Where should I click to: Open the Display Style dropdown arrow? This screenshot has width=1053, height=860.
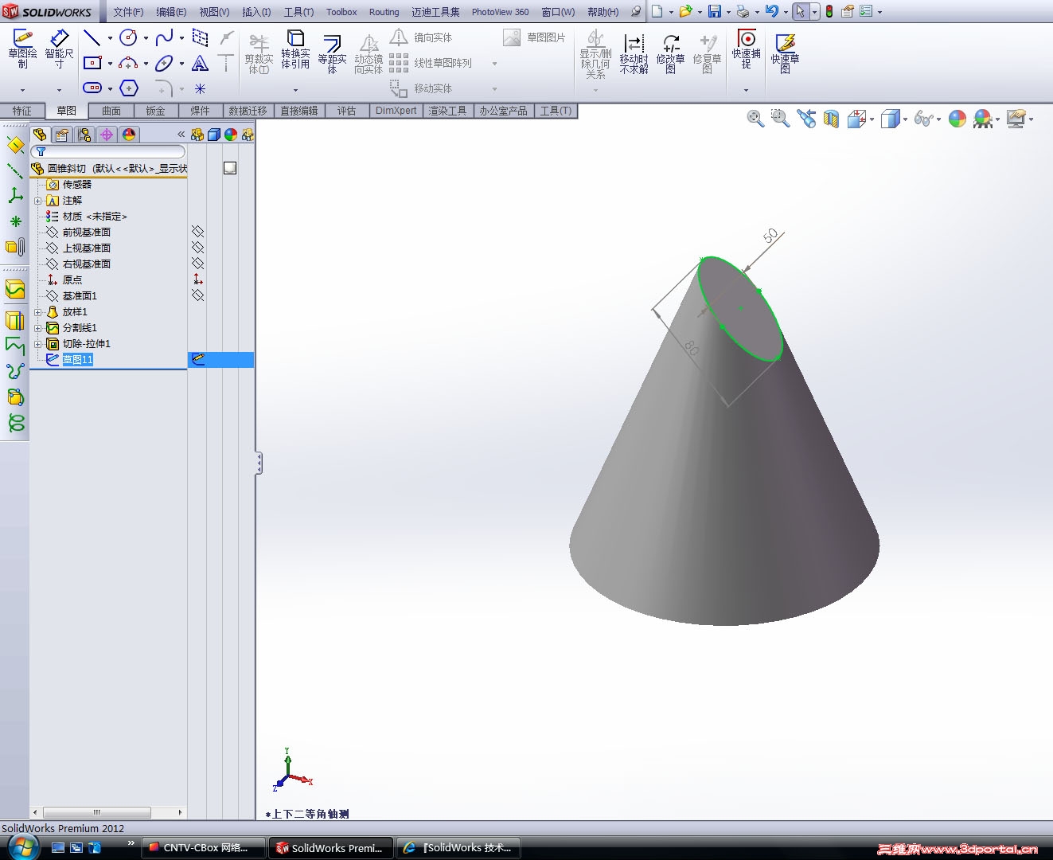tap(905, 119)
